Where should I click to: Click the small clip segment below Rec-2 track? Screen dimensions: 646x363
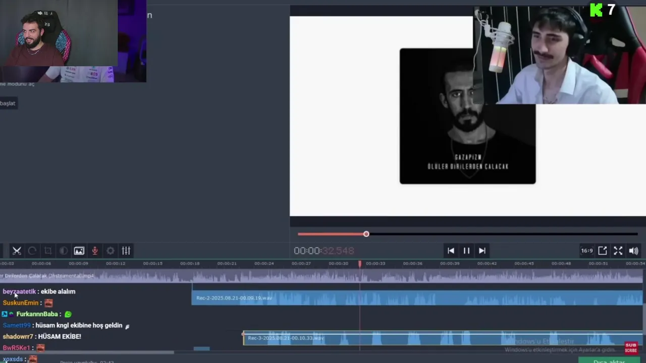(202, 348)
